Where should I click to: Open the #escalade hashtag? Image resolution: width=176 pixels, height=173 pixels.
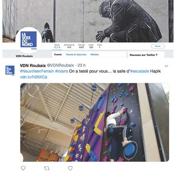click(140, 71)
